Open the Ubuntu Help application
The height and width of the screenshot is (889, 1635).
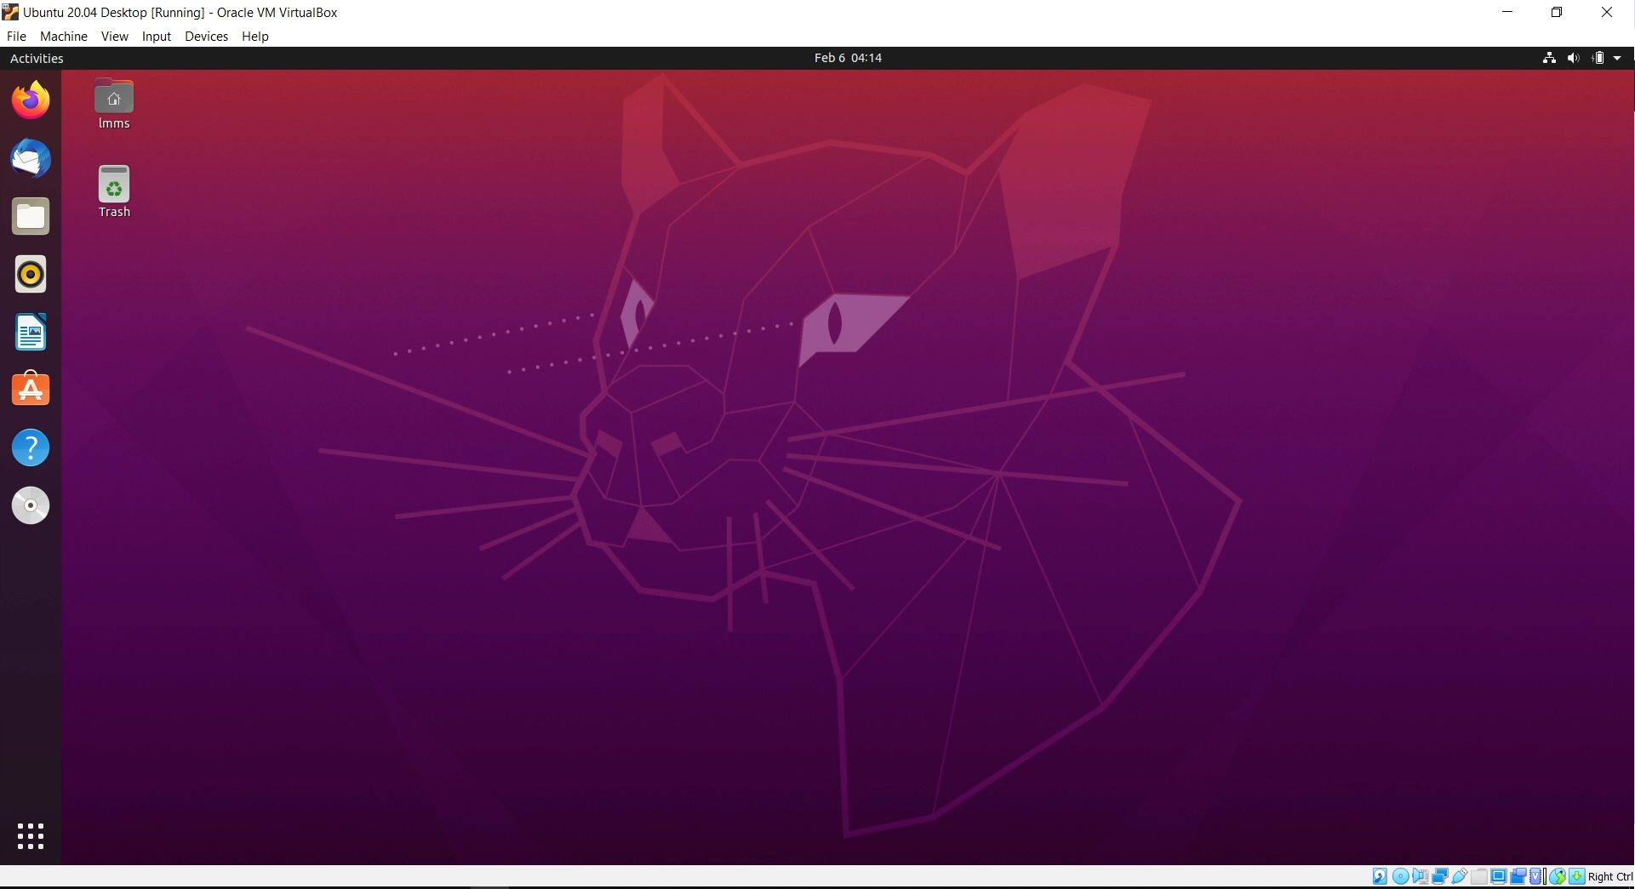click(31, 447)
